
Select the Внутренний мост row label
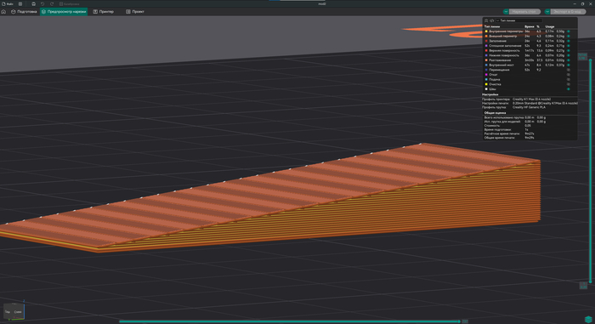(501, 65)
